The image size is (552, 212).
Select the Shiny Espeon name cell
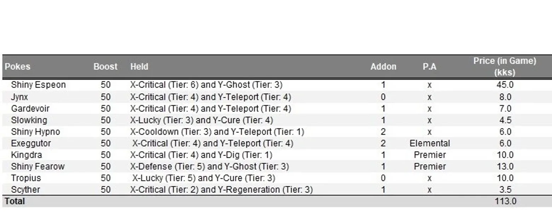click(x=38, y=85)
